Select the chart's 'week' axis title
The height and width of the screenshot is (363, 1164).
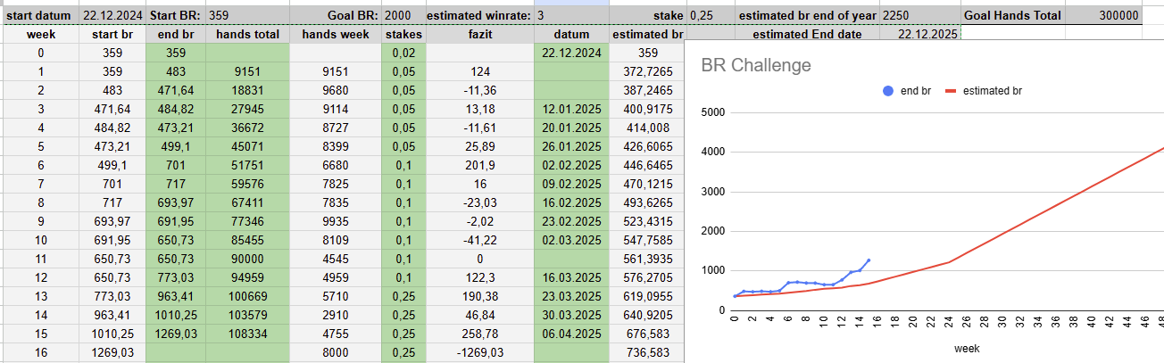click(x=969, y=349)
